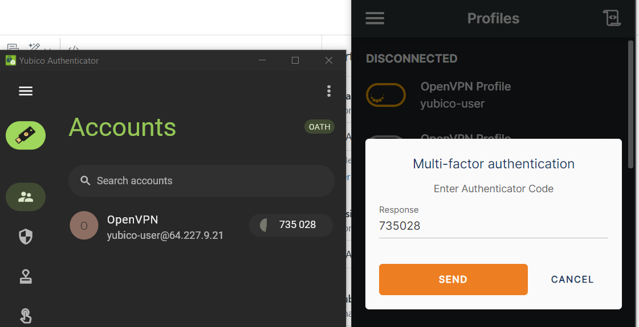Screen dimensions: 639x327
Task: Open the Yubico Authenticator hamburger menu
Action: (26, 91)
